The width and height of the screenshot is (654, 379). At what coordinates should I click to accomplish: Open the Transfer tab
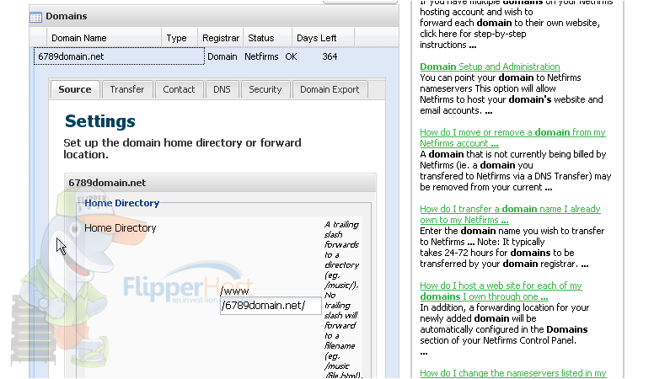[127, 89]
